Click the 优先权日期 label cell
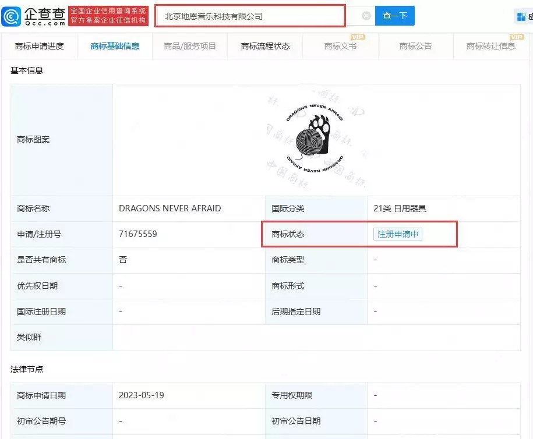 tap(62, 286)
